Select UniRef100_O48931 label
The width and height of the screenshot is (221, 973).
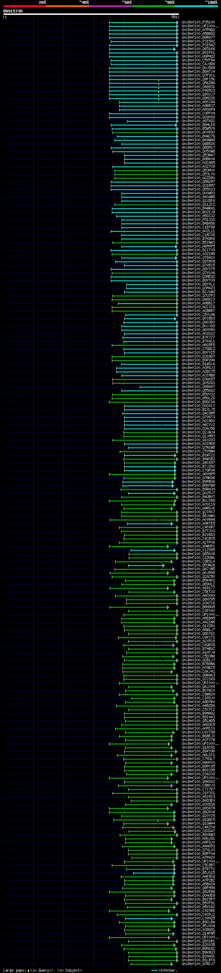coord(198,87)
